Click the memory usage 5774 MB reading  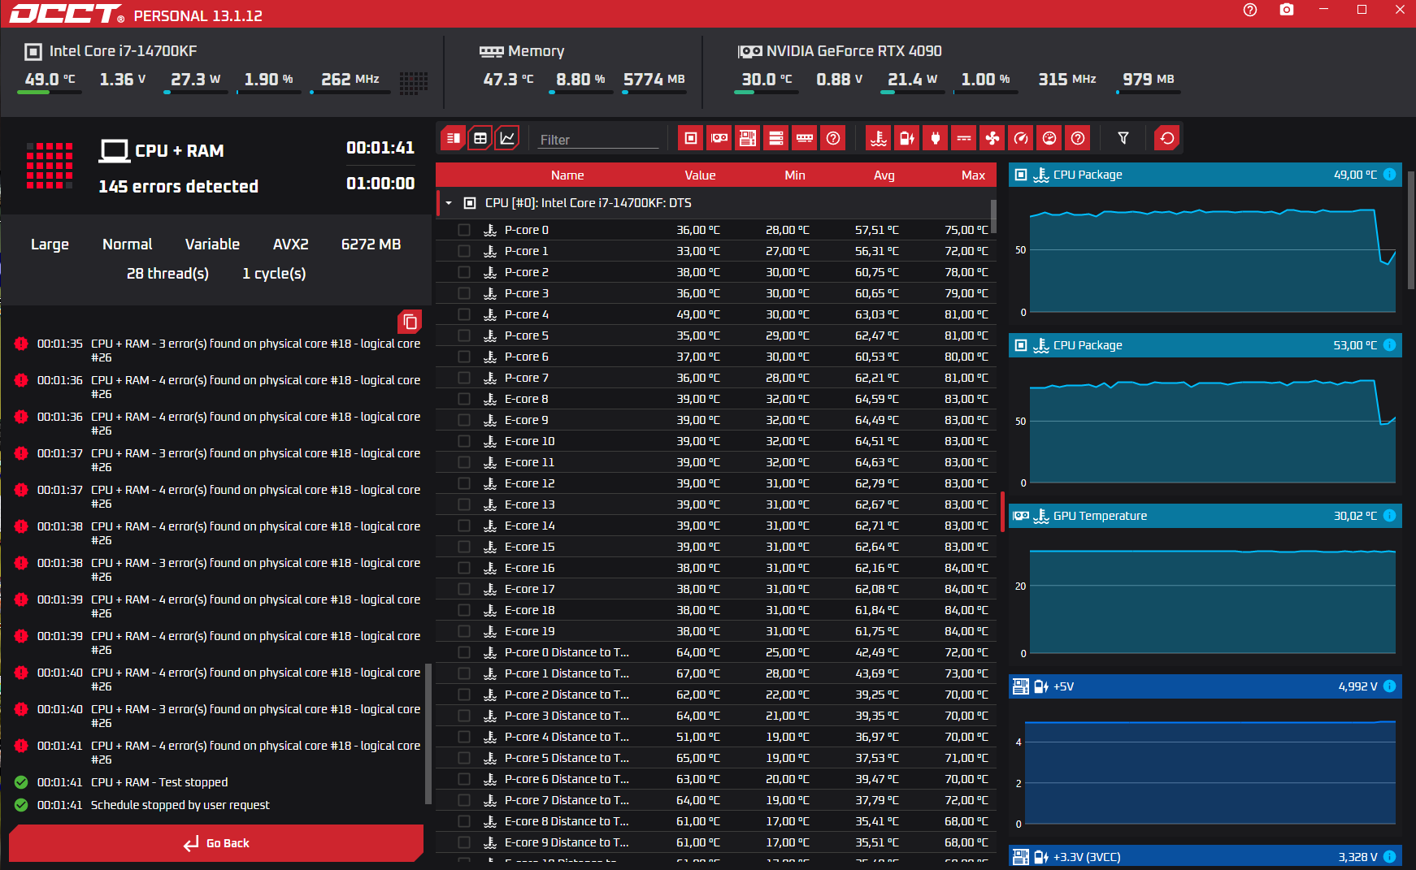(654, 79)
